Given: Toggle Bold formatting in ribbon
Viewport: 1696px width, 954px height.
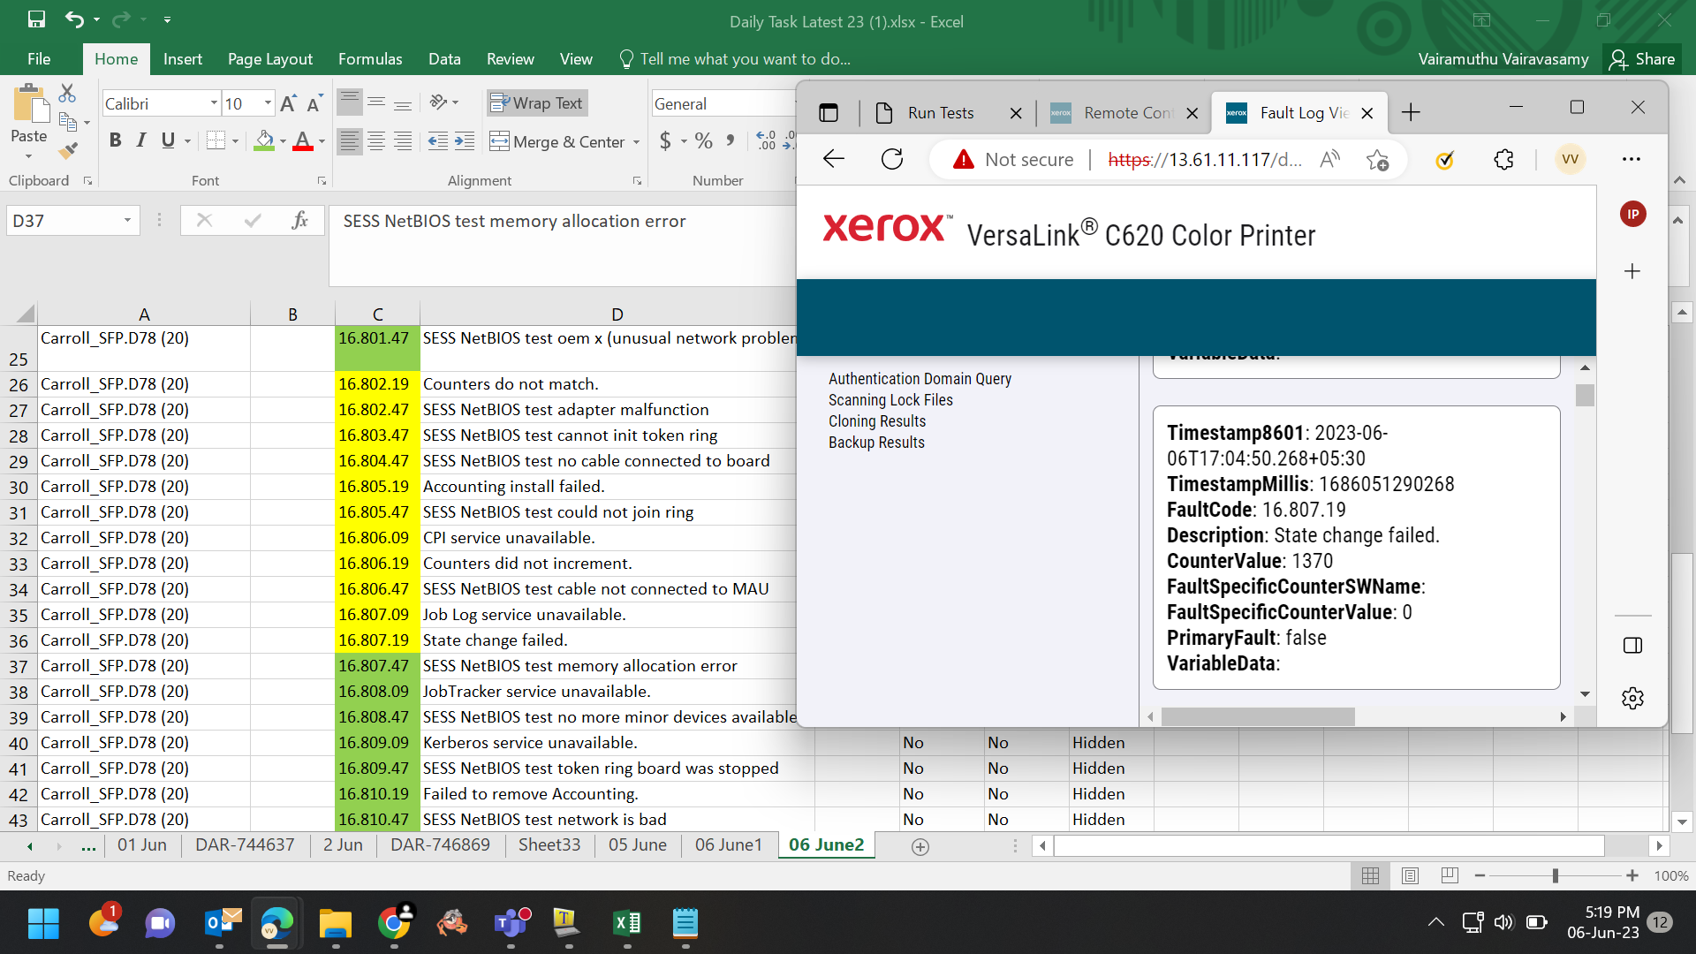Looking at the screenshot, I should coord(115,140).
